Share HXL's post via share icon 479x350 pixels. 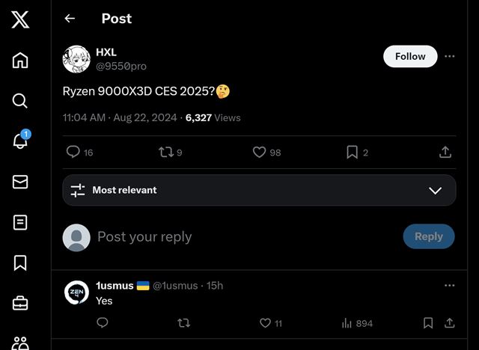[x=445, y=152]
